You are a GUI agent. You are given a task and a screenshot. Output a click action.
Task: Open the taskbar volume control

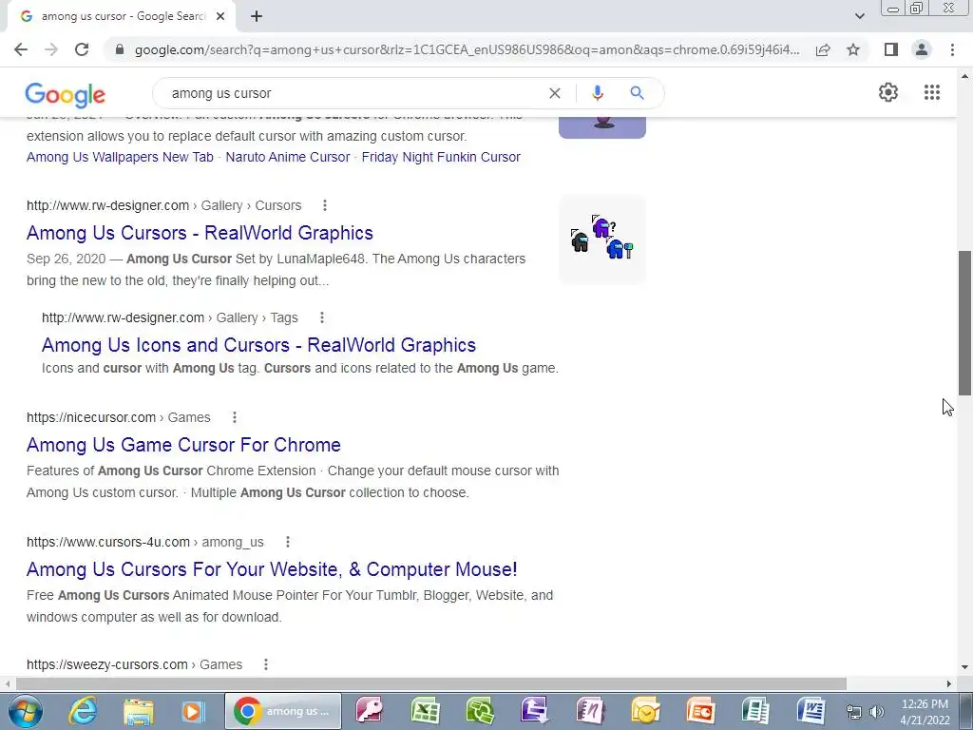pyautogui.click(x=877, y=712)
